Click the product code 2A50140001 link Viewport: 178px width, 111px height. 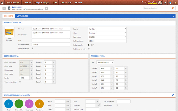click(x=17, y=7)
